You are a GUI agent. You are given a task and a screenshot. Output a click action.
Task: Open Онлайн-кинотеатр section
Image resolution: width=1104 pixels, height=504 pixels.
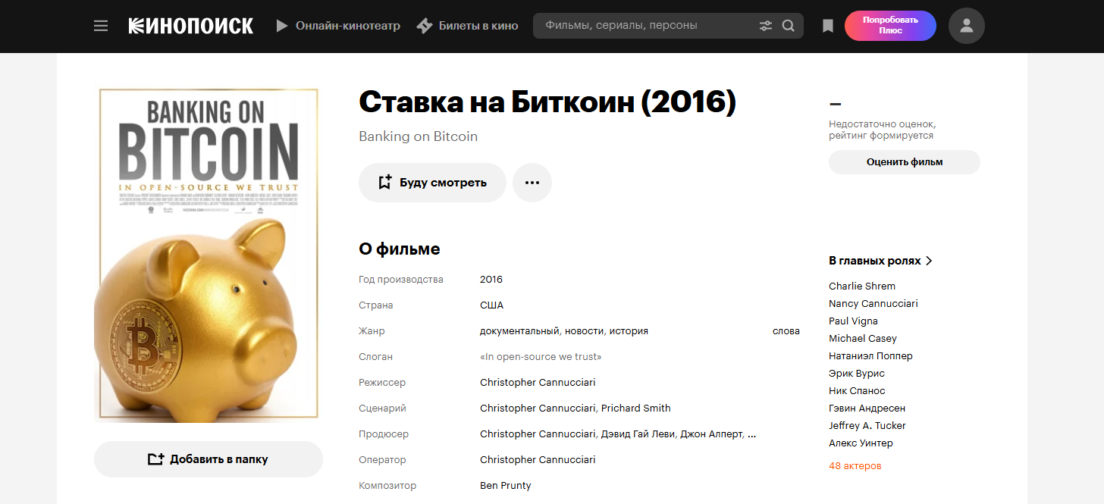click(337, 26)
